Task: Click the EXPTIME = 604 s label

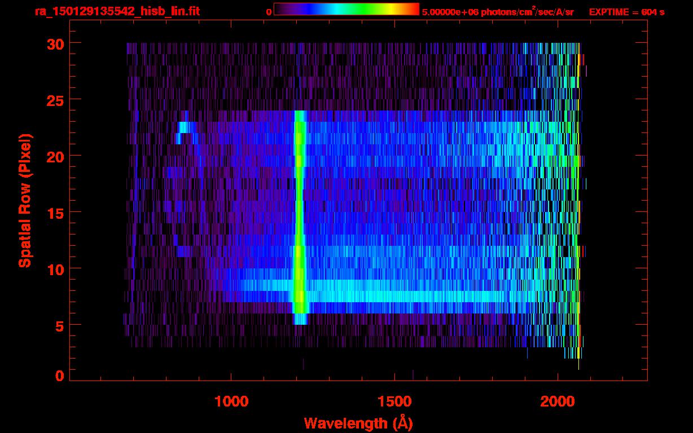Action: pos(626,12)
